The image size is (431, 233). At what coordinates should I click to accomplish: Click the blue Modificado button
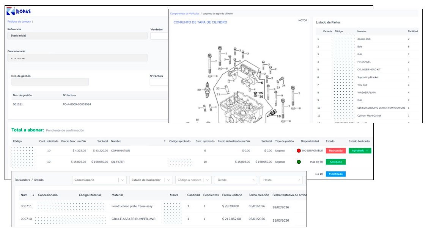click(x=335, y=174)
